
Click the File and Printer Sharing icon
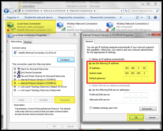point(19,76)
